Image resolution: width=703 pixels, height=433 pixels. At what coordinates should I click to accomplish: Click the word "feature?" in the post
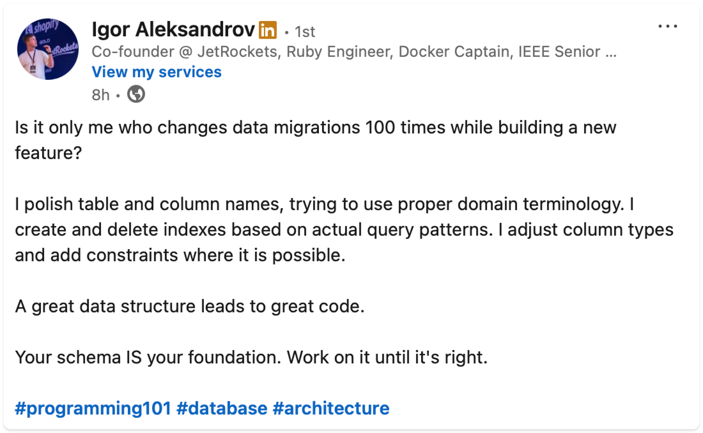point(48,153)
